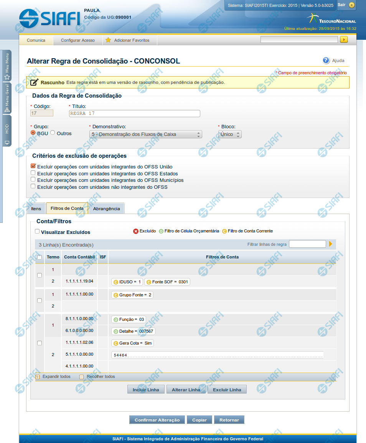The width and height of the screenshot is (366, 443).
Task: Click the Incluir Linha button
Action: click(146, 390)
